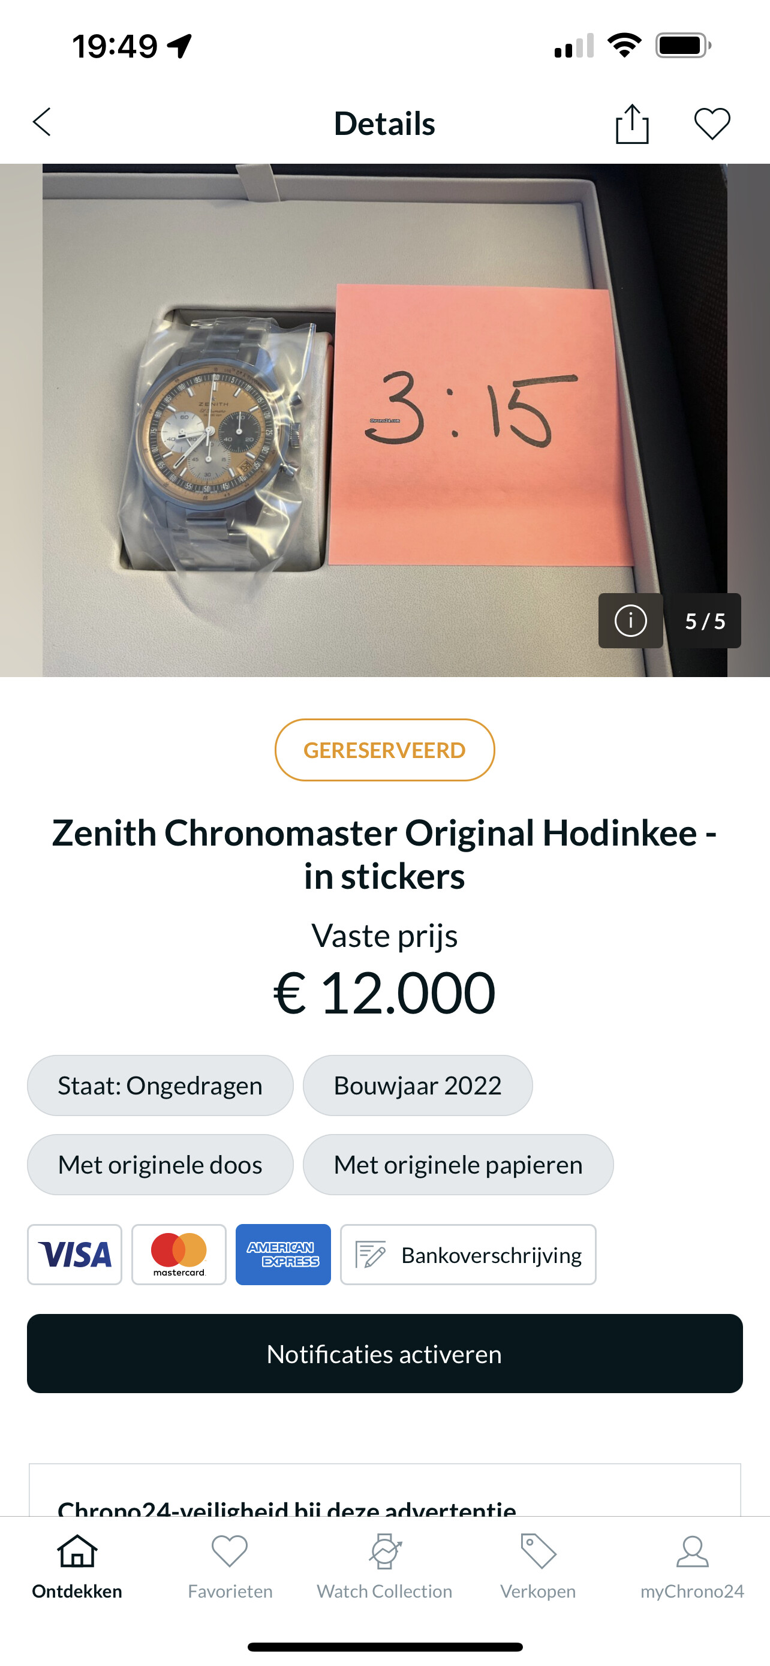
Task: Toggle the favorite heart icon
Action: point(712,123)
